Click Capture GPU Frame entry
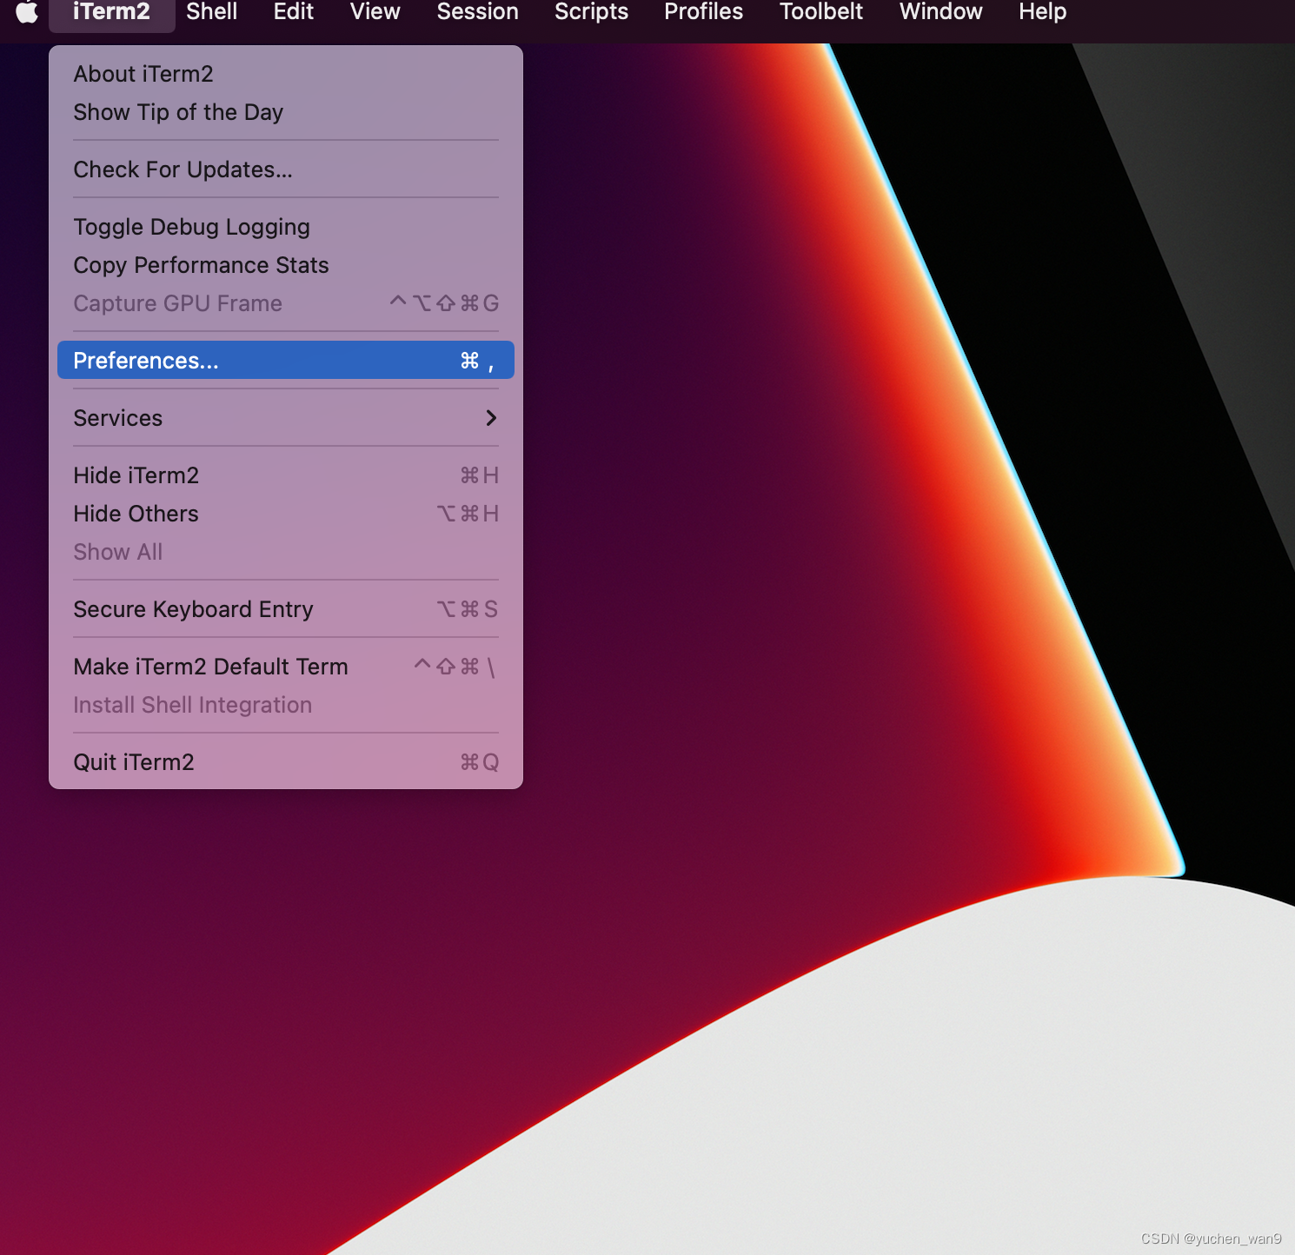This screenshot has width=1295, height=1255. (286, 303)
